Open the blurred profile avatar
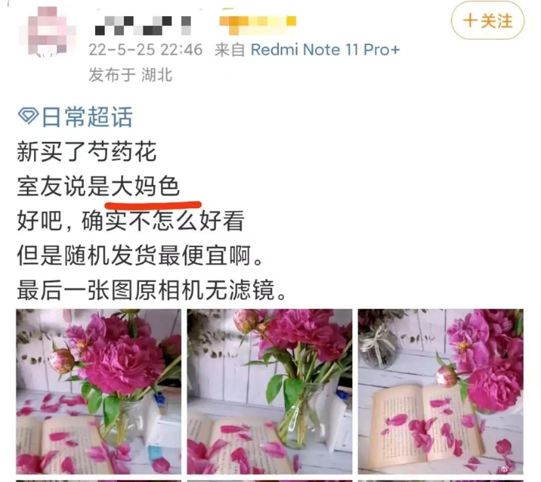Viewport: 541px width, 482px height. coord(52,32)
